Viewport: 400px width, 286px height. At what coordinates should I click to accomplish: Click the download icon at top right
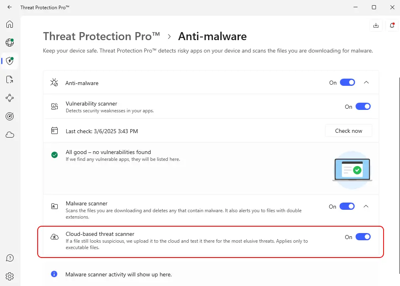pyautogui.click(x=376, y=25)
